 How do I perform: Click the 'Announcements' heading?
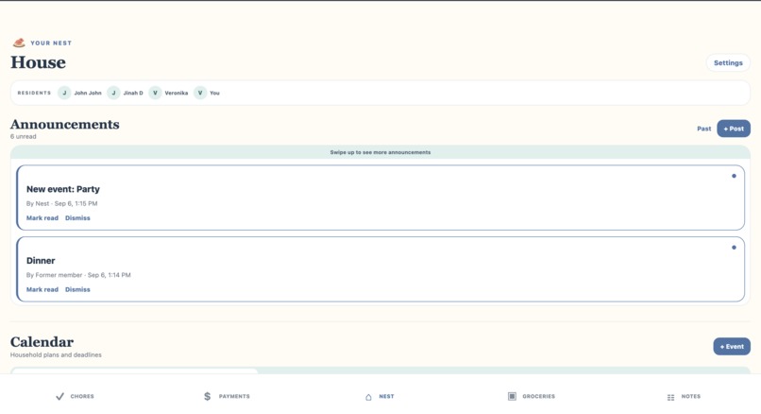point(65,125)
